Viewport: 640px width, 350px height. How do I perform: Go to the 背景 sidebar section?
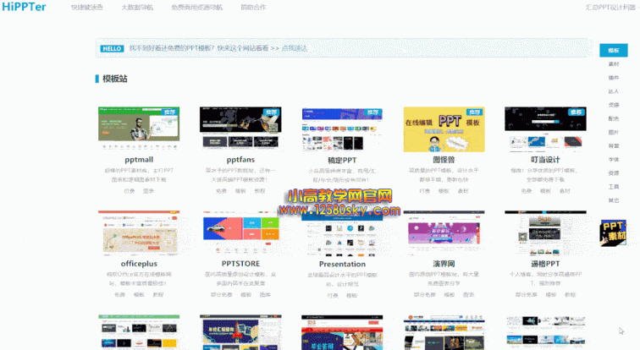(614, 146)
